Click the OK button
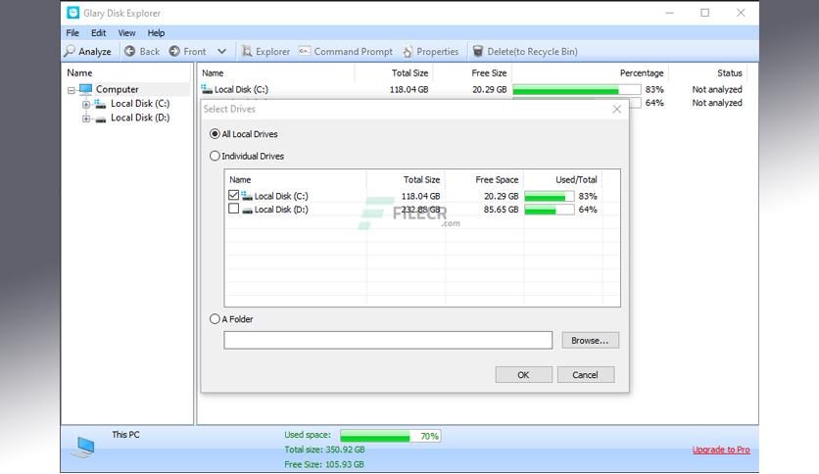The width and height of the screenshot is (819, 474). pos(523,375)
